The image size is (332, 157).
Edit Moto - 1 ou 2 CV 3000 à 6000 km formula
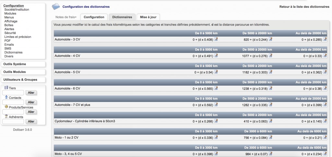[270, 137]
